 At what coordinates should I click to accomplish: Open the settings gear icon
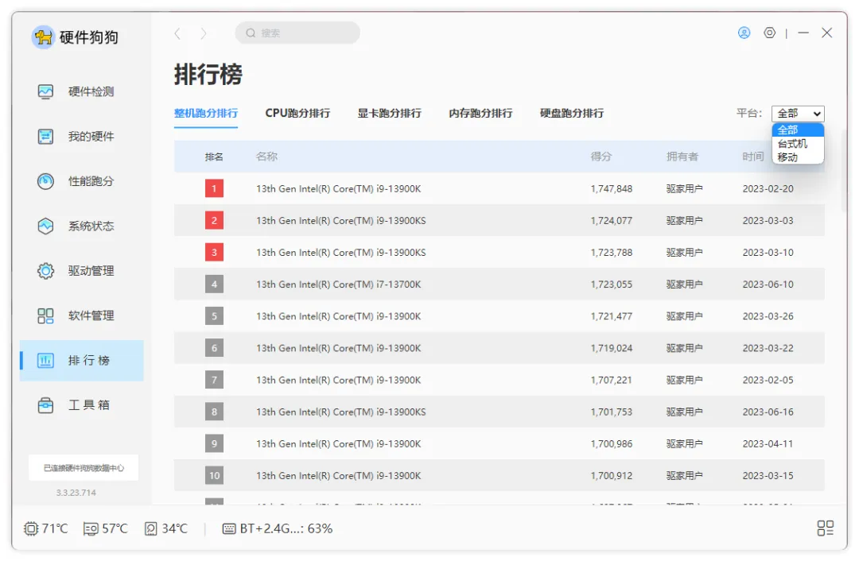point(769,33)
